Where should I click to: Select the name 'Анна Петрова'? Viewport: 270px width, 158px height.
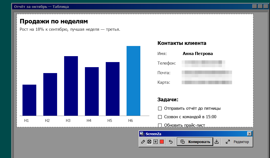[x=198, y=54]
